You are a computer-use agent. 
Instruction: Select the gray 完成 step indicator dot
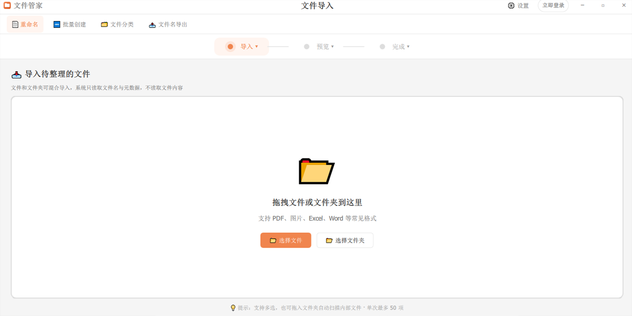tap(382, 46)
